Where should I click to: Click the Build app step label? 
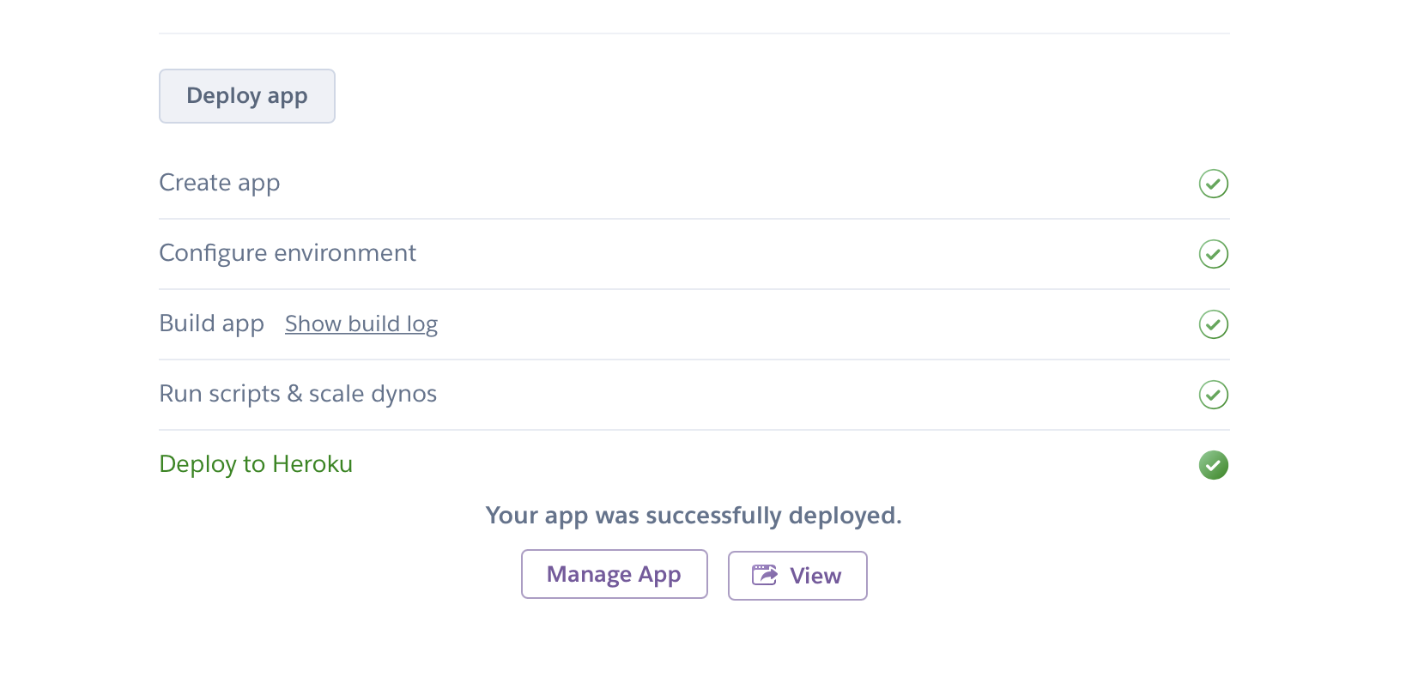pos(212,323)
